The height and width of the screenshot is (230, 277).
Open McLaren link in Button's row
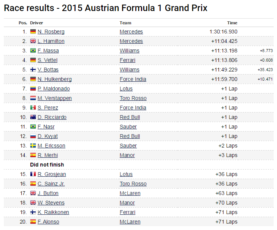click(x=130, y=193)
